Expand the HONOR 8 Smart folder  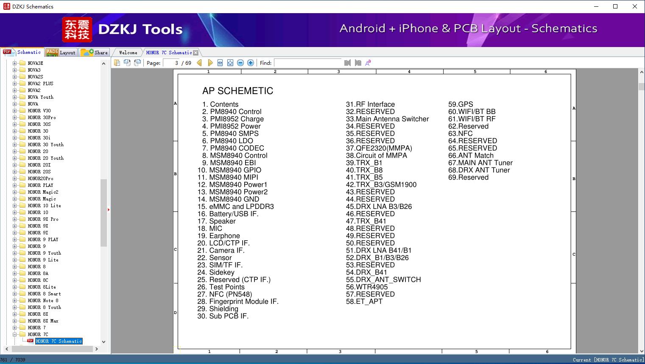coord(15,294)
